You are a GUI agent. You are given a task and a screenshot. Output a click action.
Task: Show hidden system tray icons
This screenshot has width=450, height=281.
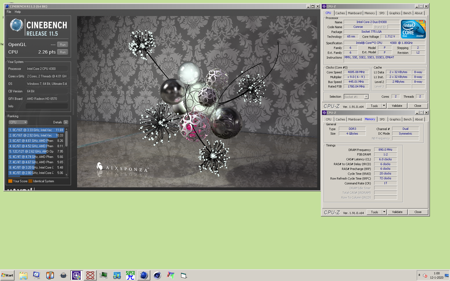[419, 275]
